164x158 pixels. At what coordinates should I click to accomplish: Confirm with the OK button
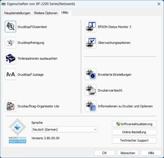(104, 153)
